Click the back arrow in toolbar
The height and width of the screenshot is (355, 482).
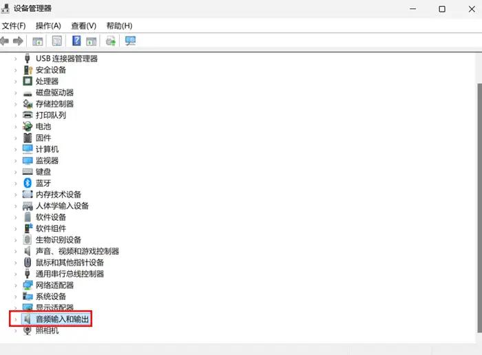coord(5,41)
